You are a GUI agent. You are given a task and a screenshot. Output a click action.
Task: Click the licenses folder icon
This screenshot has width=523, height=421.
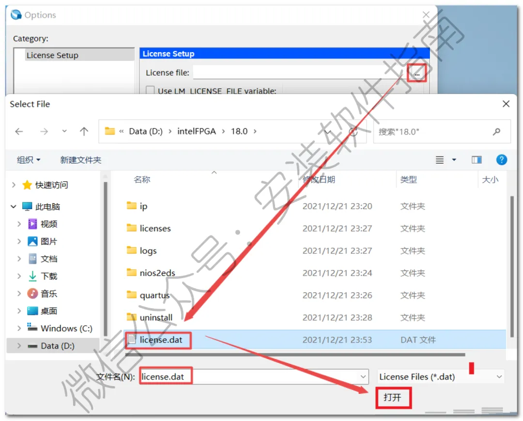[132, 227]
